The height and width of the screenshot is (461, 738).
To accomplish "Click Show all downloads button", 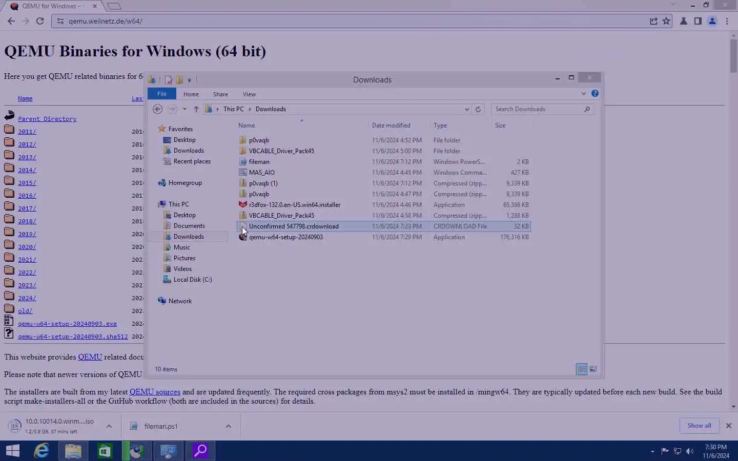I will pyautogui.click(x=699, y=426).
